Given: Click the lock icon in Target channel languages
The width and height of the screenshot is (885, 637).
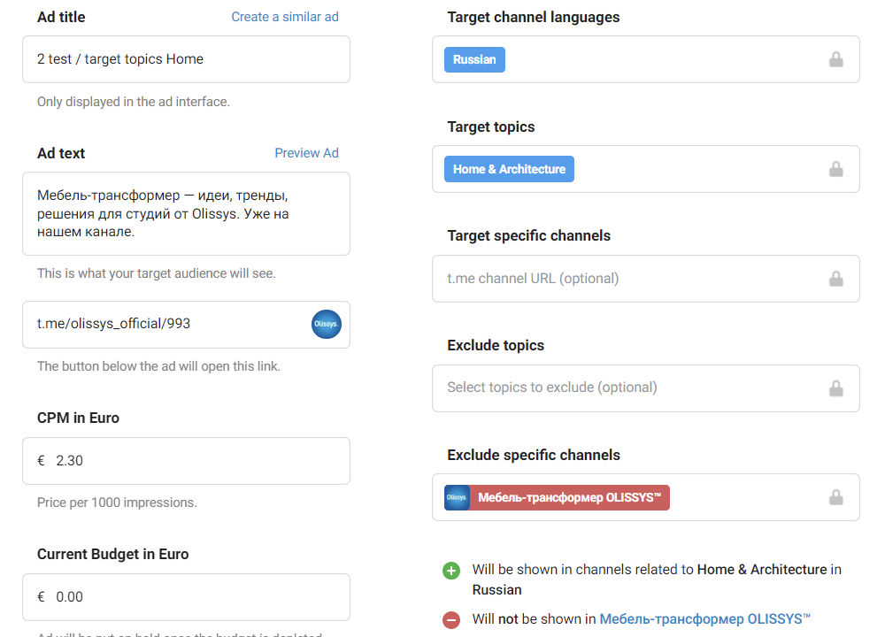Looking at the screenshot, I should click(x=835, y=60).
